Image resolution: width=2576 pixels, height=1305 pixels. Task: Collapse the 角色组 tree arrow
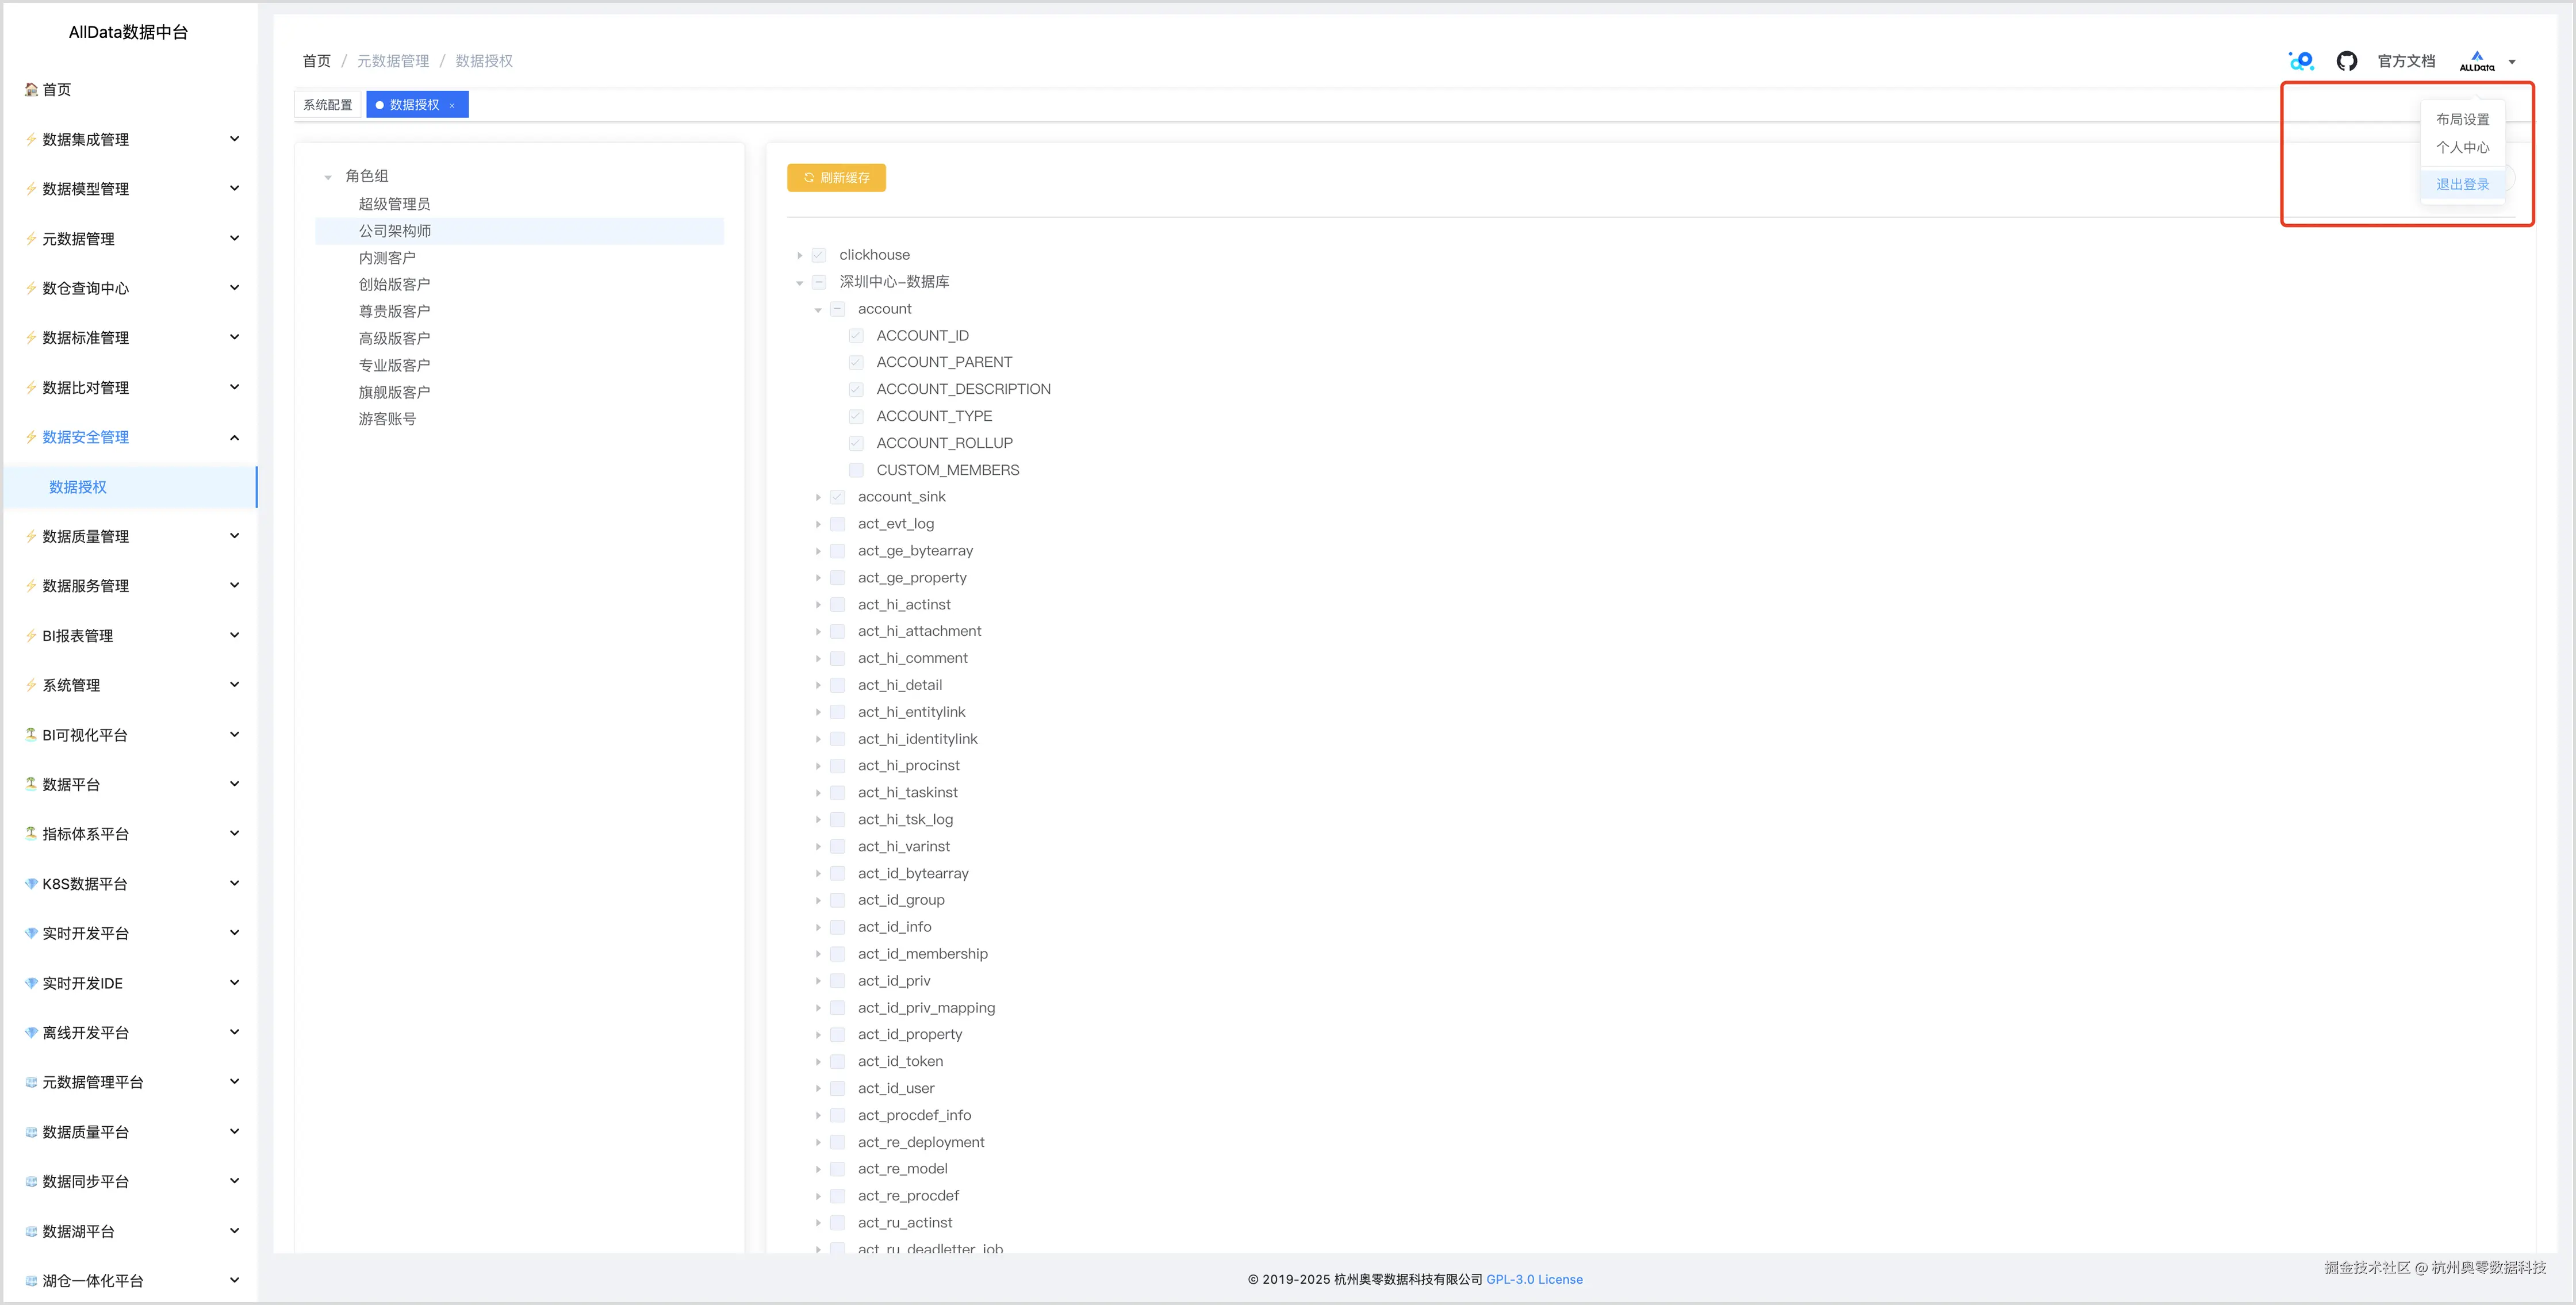(x=328, y=177)
